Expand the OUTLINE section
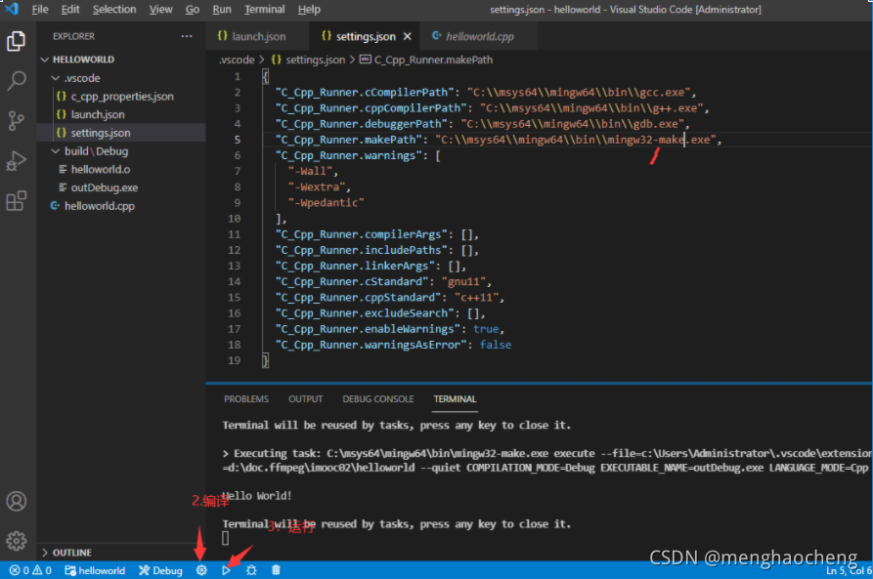873x579 pixels. (121, 553)
